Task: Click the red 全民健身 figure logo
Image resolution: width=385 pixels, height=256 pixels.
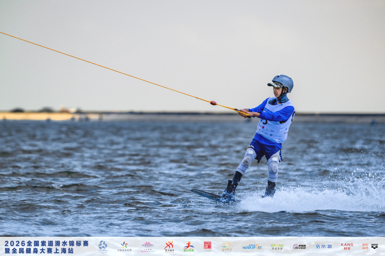Action: point(169,246)
